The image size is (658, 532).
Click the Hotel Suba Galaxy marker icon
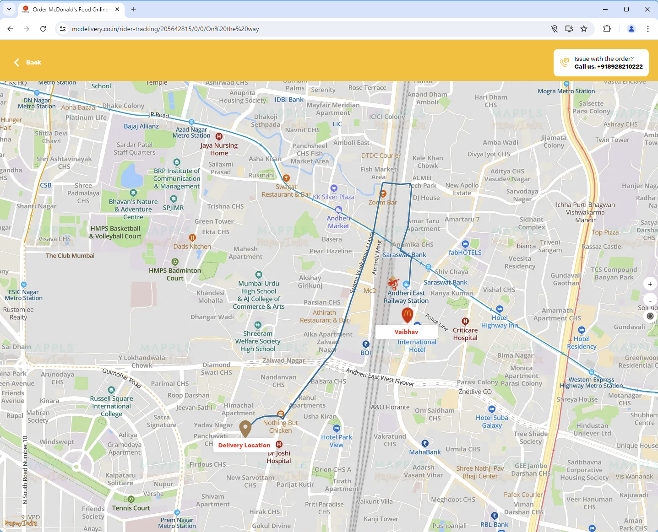(x=492, y=409)
